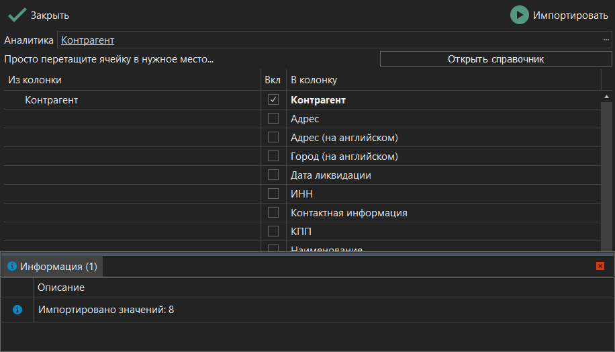Click the green play Импортировать icon

519,15
